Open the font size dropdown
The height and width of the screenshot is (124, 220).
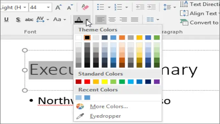pyautogui.click(x=48, y=7)
